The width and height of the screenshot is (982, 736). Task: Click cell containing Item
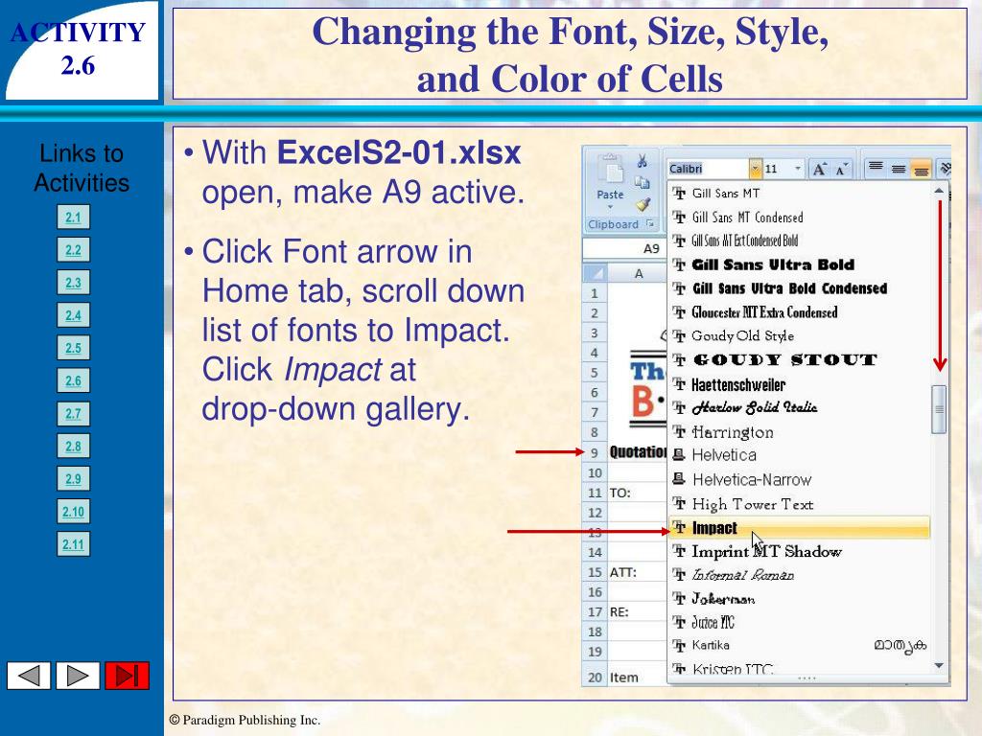(638, 678)
